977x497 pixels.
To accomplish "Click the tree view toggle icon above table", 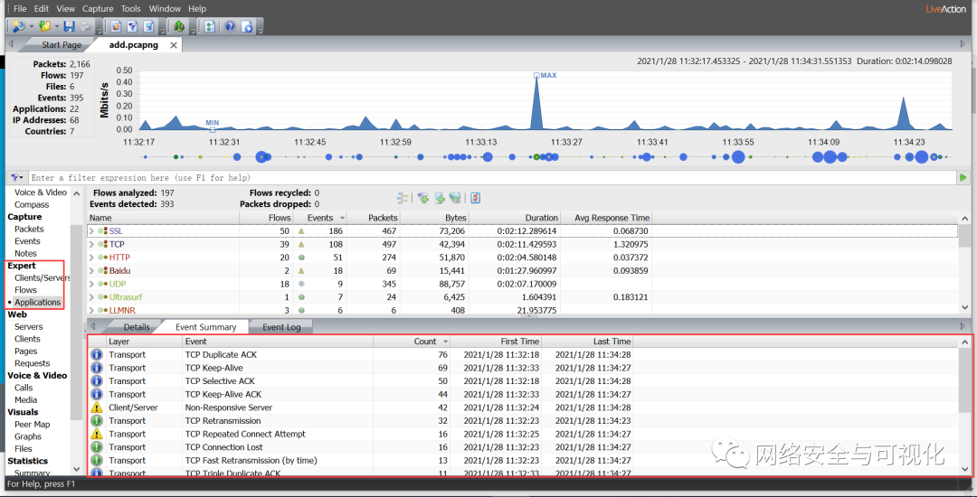I will click(403, 198).
